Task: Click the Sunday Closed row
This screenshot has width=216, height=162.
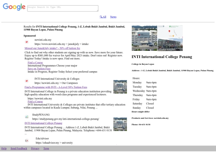Action: pos(143,108)
